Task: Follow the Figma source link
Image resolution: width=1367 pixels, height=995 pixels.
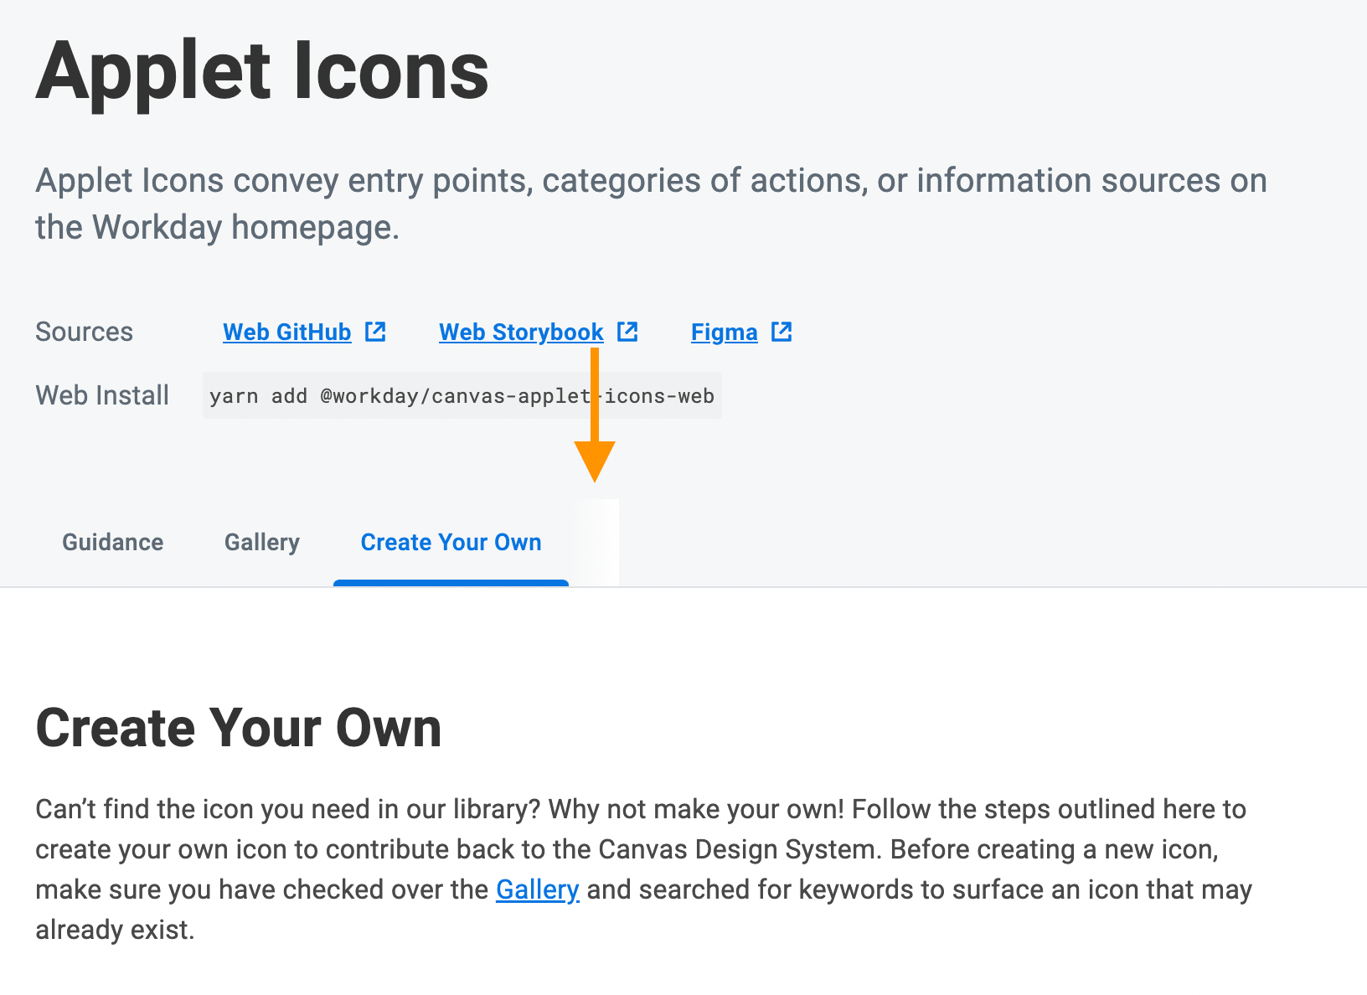Action: point(724,333)
